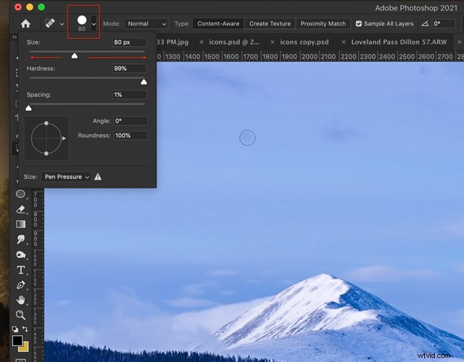
Task: Click the Home icon in options bar
Action: (25, 24)
